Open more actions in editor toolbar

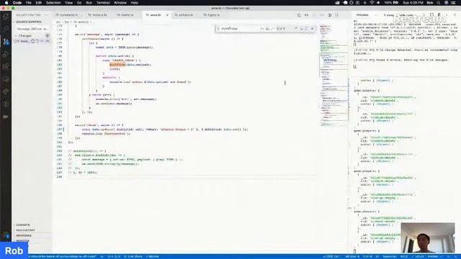click(x=337, y=15)
